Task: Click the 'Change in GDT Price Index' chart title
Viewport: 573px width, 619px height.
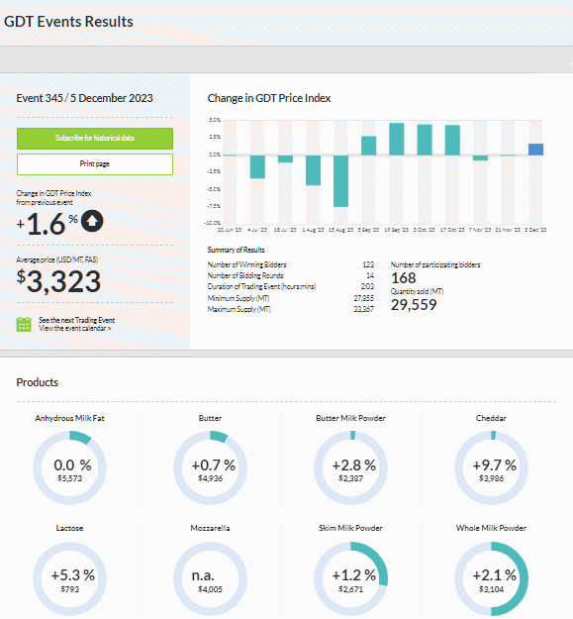Action: coord(269,98)
